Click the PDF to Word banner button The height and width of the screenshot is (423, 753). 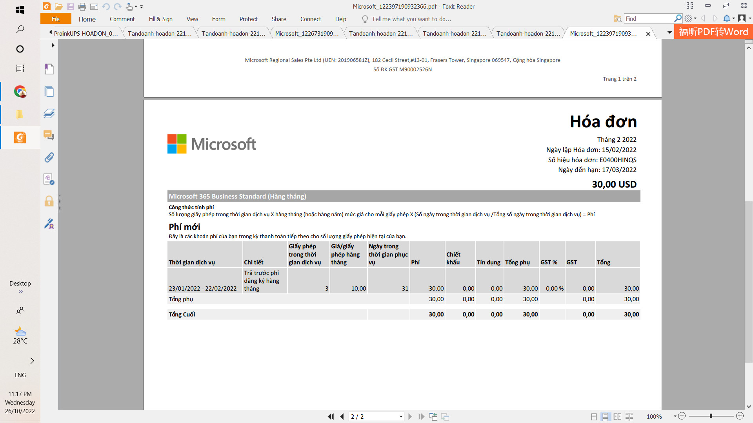(713, 32)
